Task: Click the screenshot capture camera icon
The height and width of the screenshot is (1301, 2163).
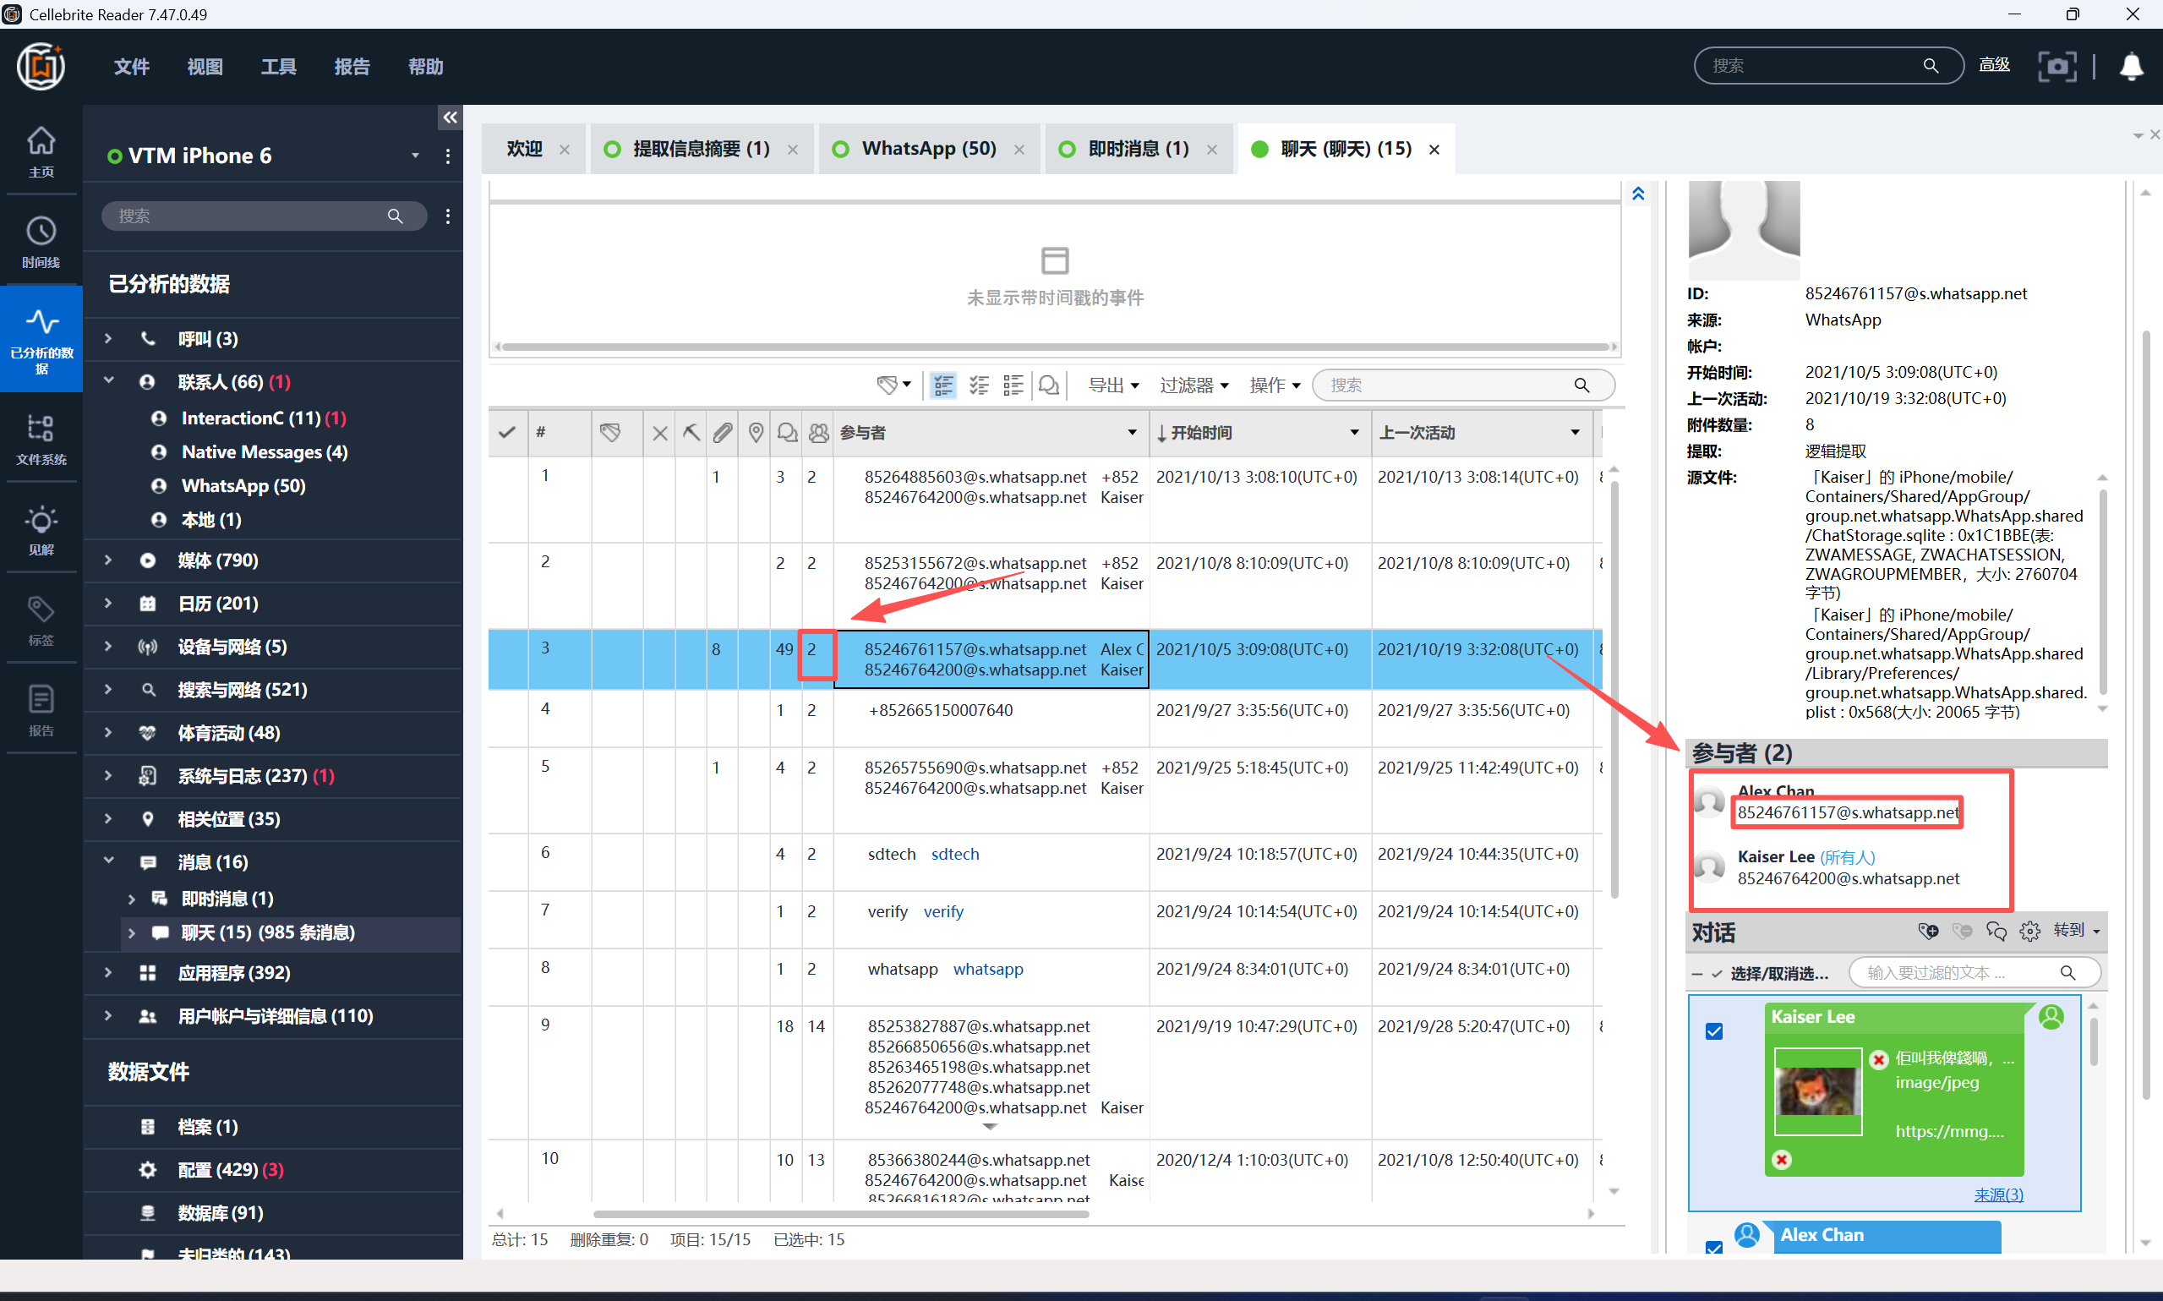Action: point(2056,66)
